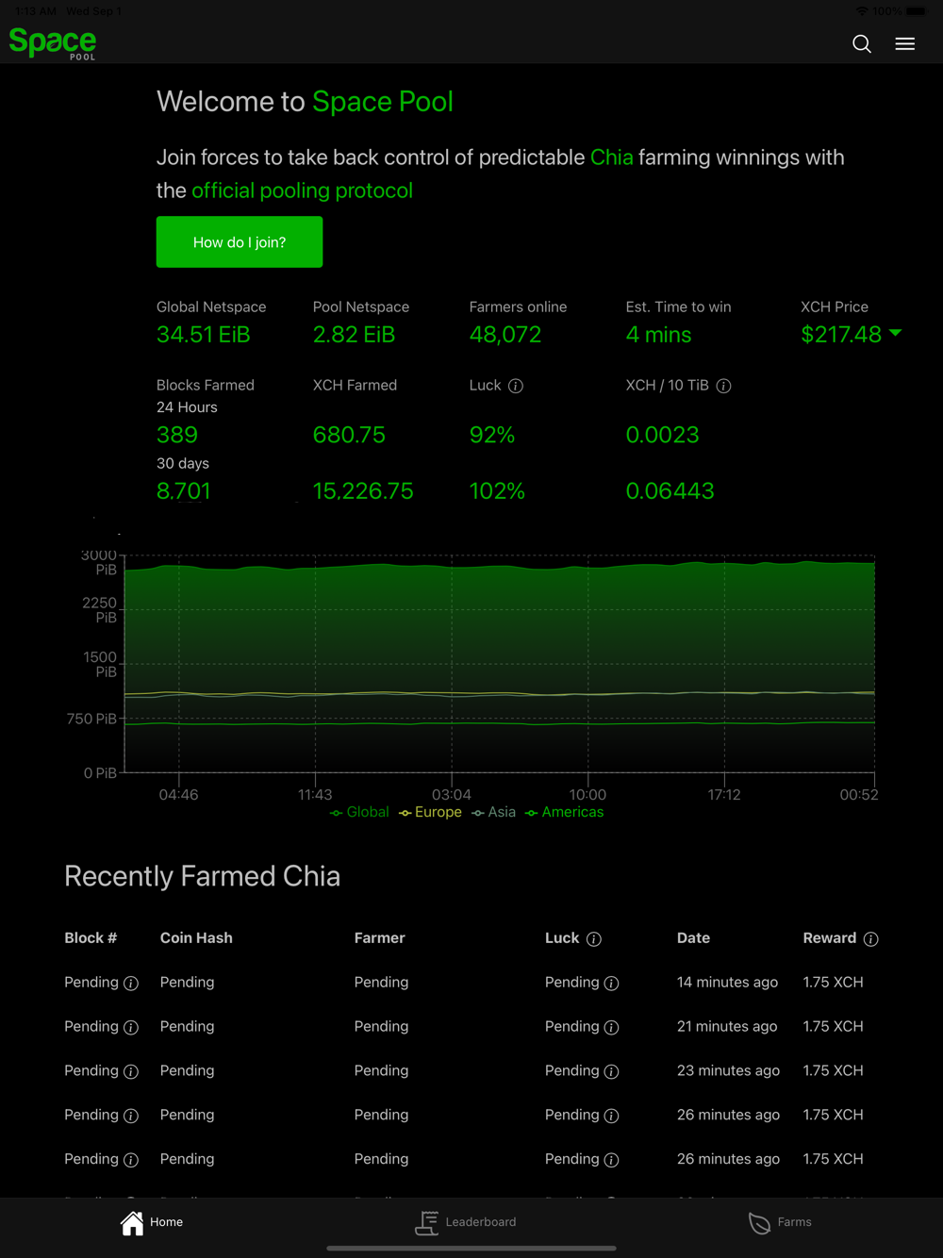Click the 680.75 XCH Farmed value
This screenshot has height=1258, width=943.
349,435
